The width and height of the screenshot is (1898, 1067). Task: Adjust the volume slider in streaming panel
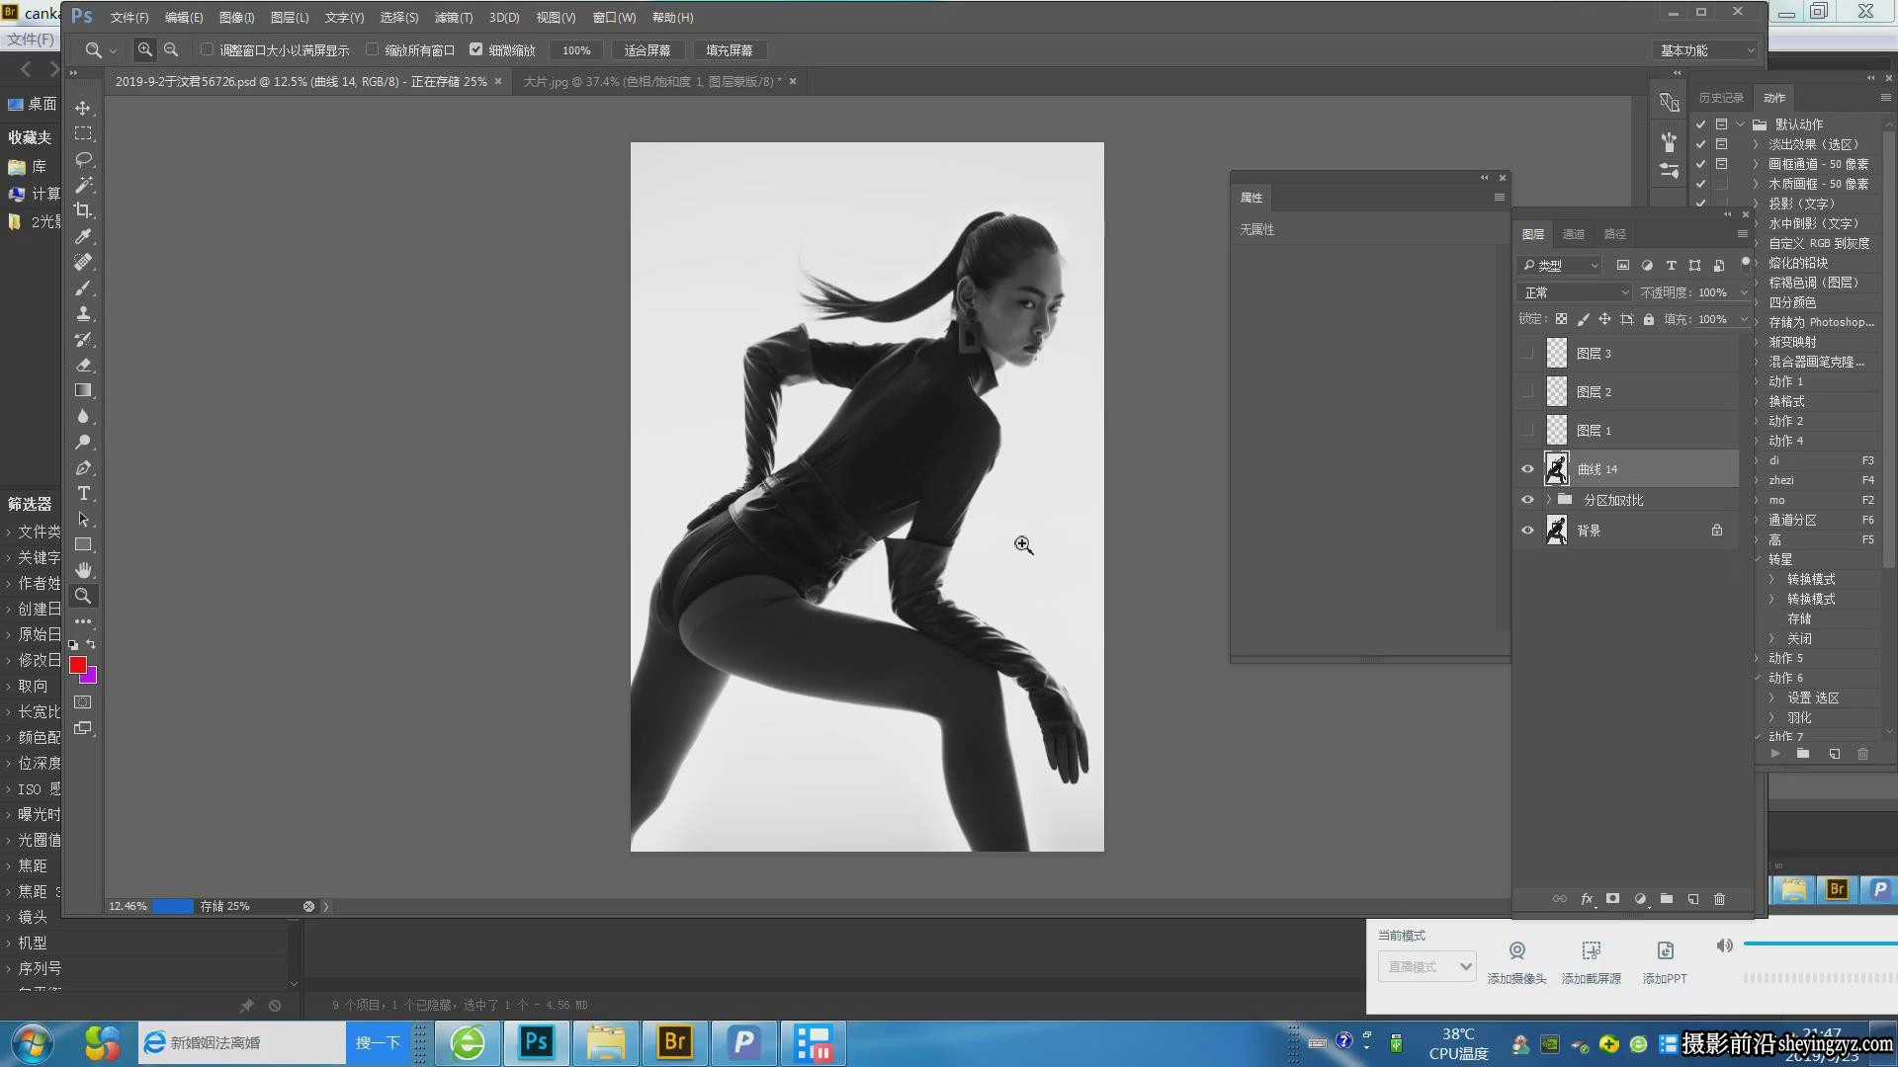pos(1819,944)
